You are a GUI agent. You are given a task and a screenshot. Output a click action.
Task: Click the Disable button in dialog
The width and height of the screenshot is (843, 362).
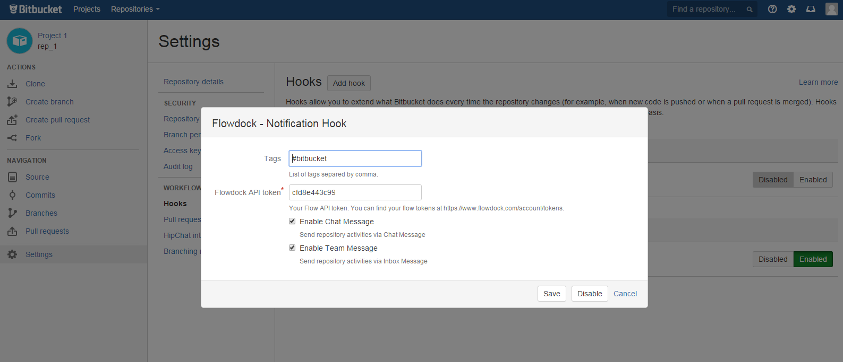pyautogui.click(x=590, y=294)
